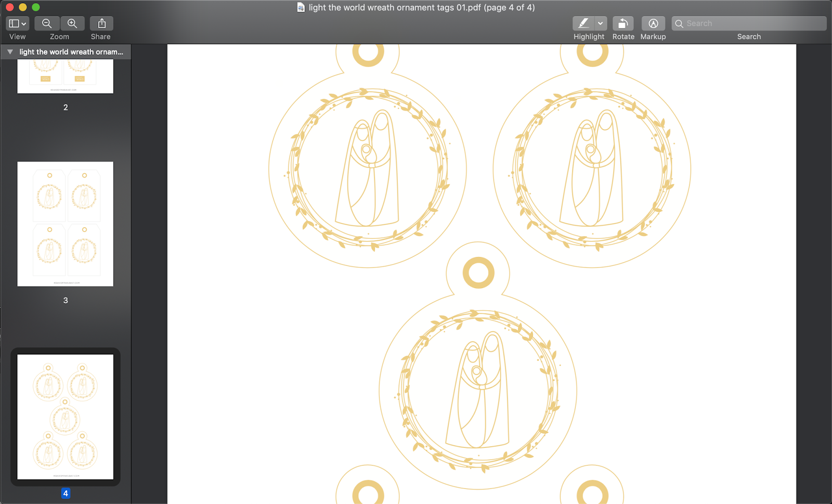Click the window title text
832x504 pixels.
(x=422, y=7)
